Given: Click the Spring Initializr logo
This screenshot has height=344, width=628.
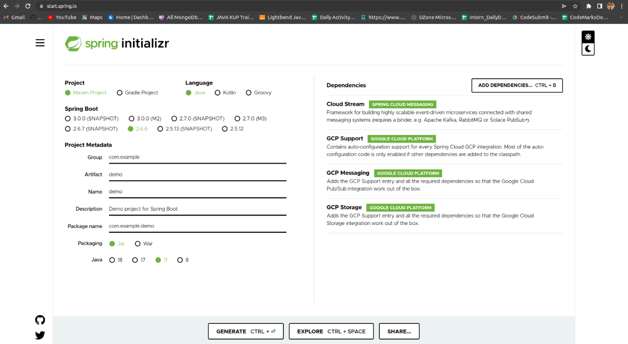Looking at the screenshot, I should (117, 44).
